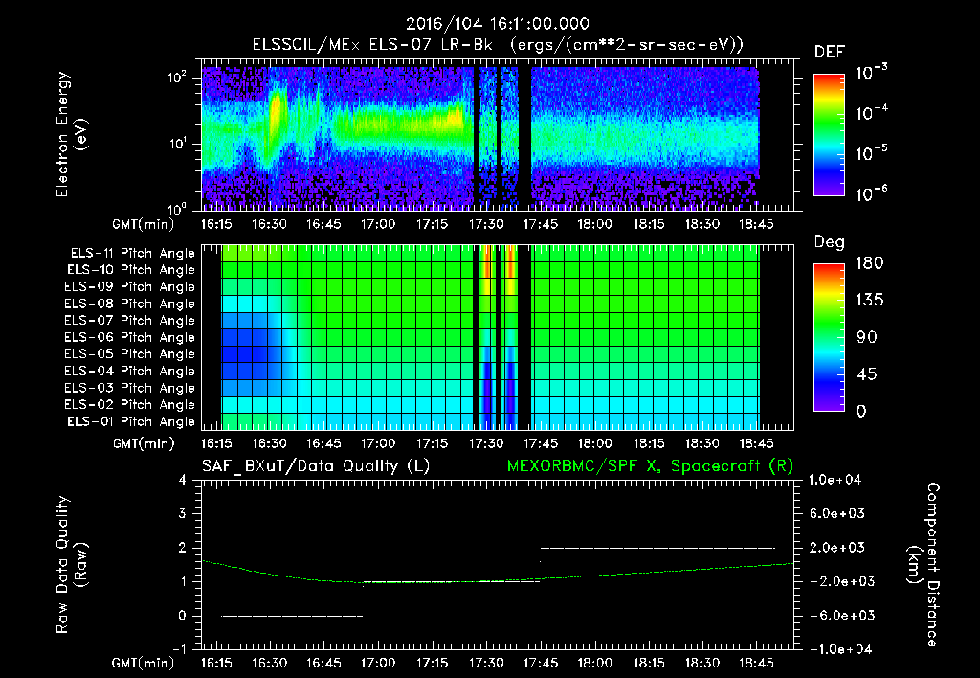Click 17:30 tick label under spectrogram panel
Image resolution: width=980 pixels, height=678 pixels.
pyautogui.click(x=485, y=224)
